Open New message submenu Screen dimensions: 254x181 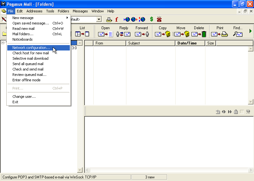click(x=38, y=18)
